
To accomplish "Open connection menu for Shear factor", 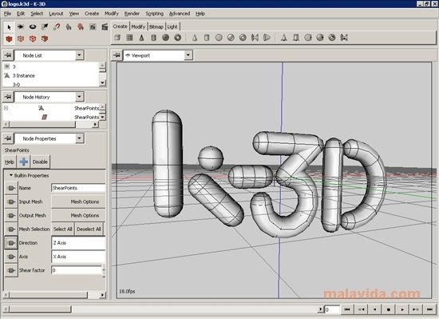I will 11,270.
